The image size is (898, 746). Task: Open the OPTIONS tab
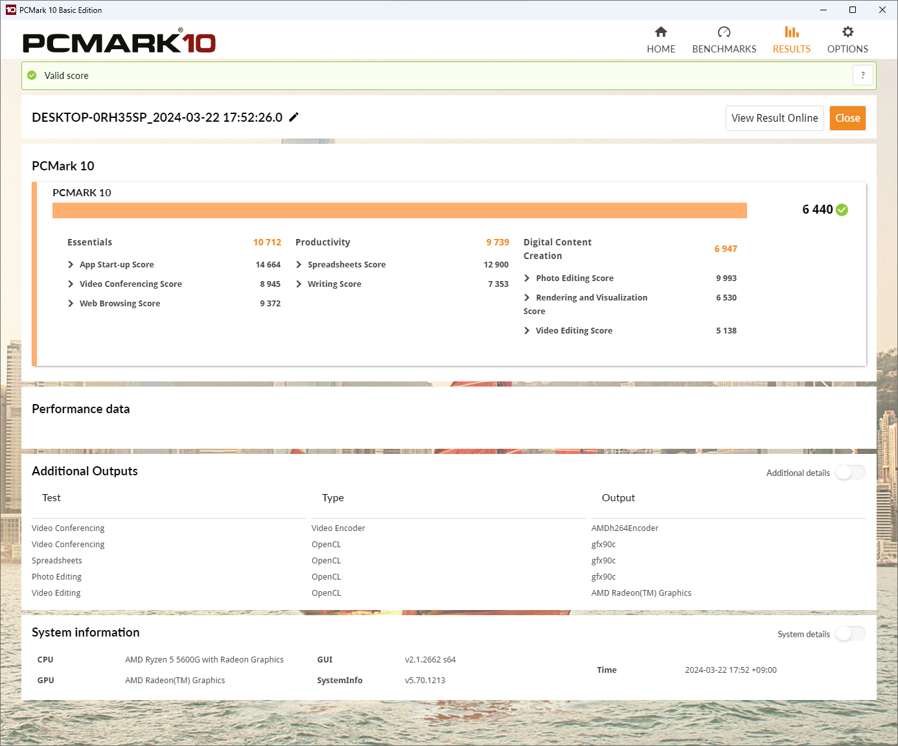[x=847, y=40]
